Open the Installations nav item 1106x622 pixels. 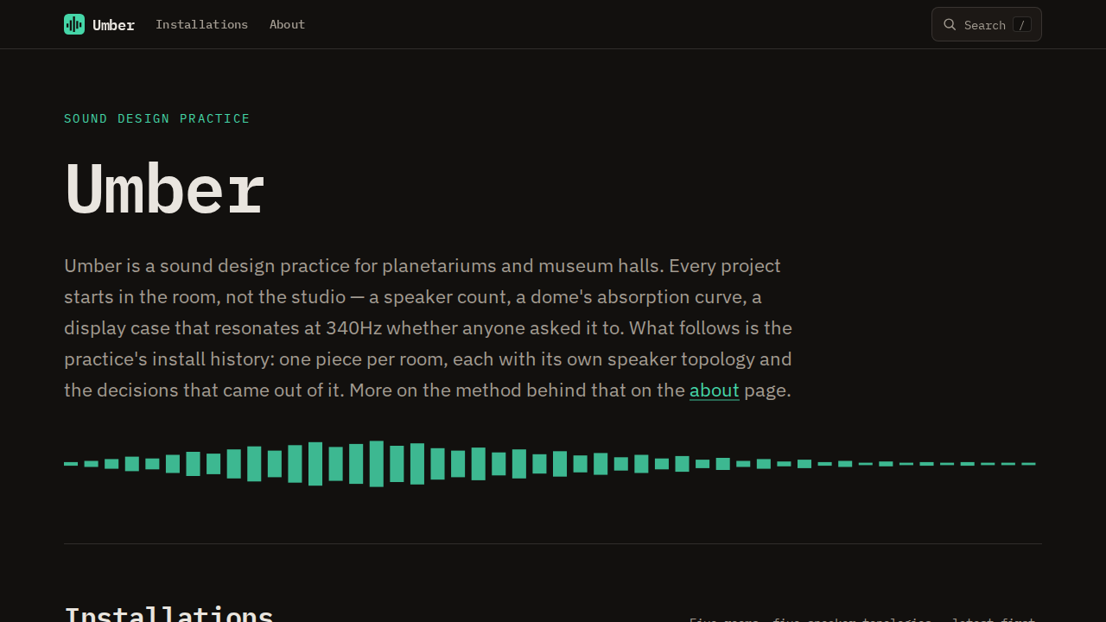click(201, 24)
